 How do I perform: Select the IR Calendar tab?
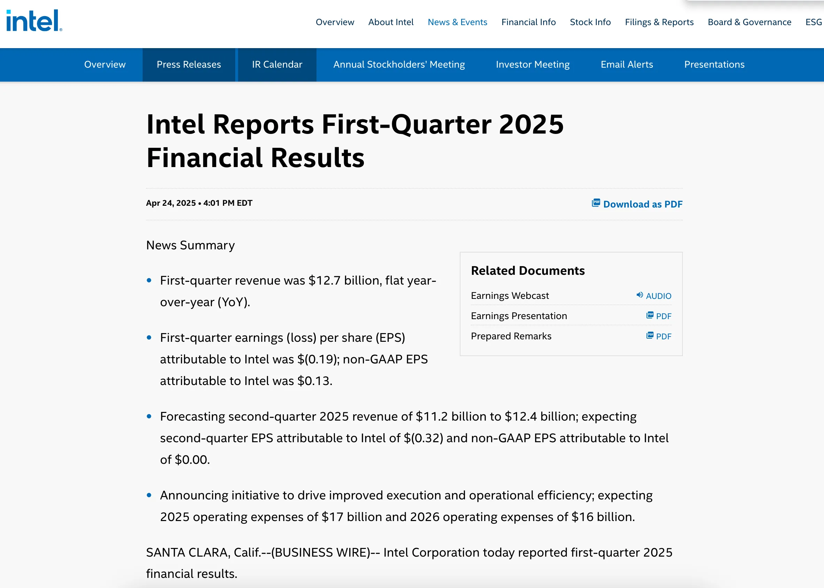[x=277, y=65]
